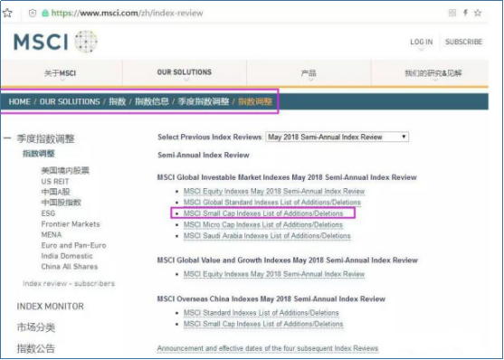This screenshot has height=360, width=504.
Task: Click OUR SOLUTIONS in breadcrumb
Action: (70, 101)
